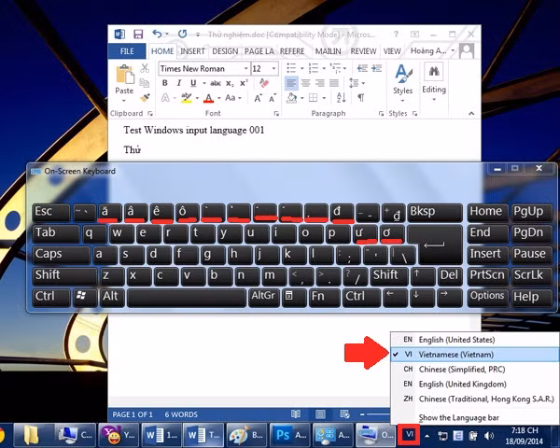
Task: Collapse the ribbon with the chevron arrow
Action: click(x=471, y=113)
